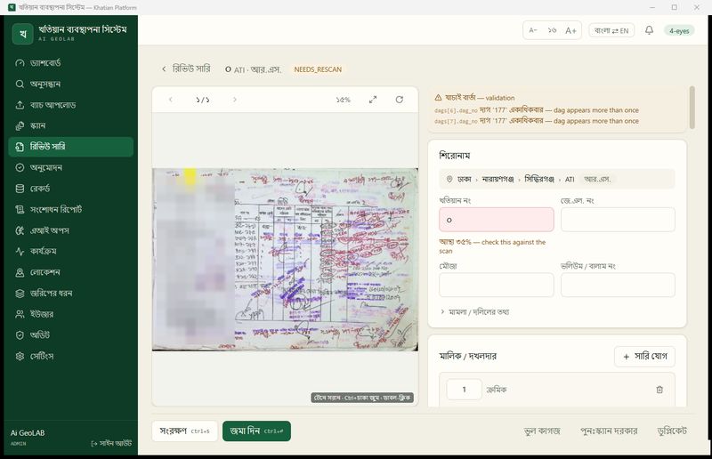Submit with জমা দিন button
Screen dimensions: 712x459
(256, 431)
